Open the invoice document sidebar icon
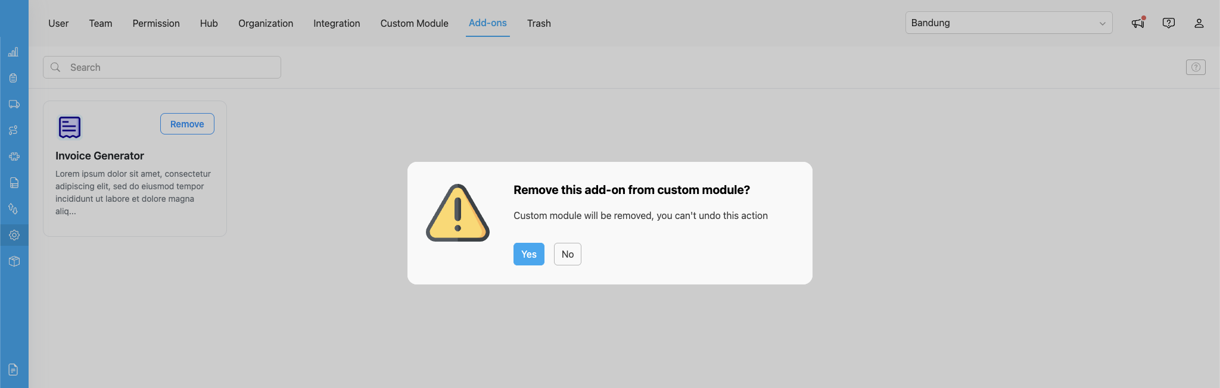Viewport: 1220px width, 388px height. pyautogui.click(x=14, y=183)
